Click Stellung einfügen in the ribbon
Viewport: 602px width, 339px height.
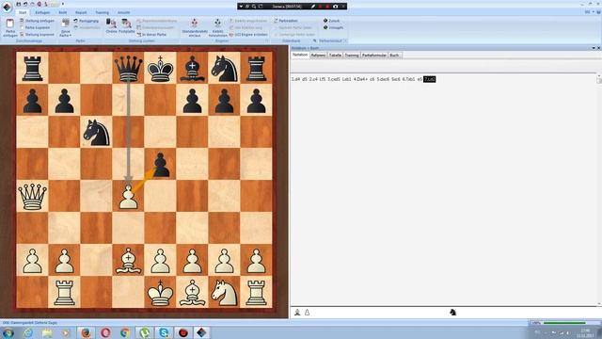pos(37,21)
